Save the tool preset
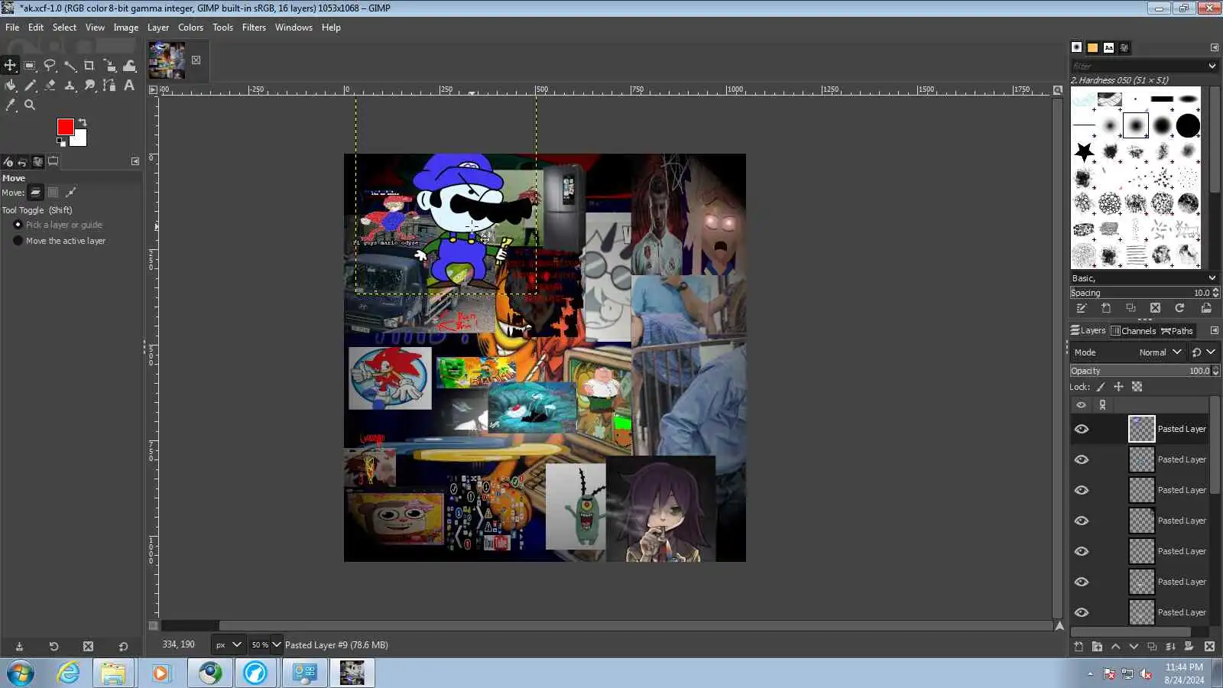The image size is (1223, 688). pos(19,647)
